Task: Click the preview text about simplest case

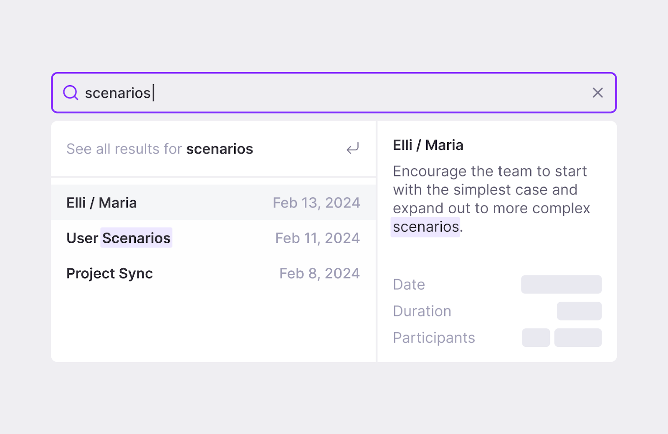Action: 491,199
